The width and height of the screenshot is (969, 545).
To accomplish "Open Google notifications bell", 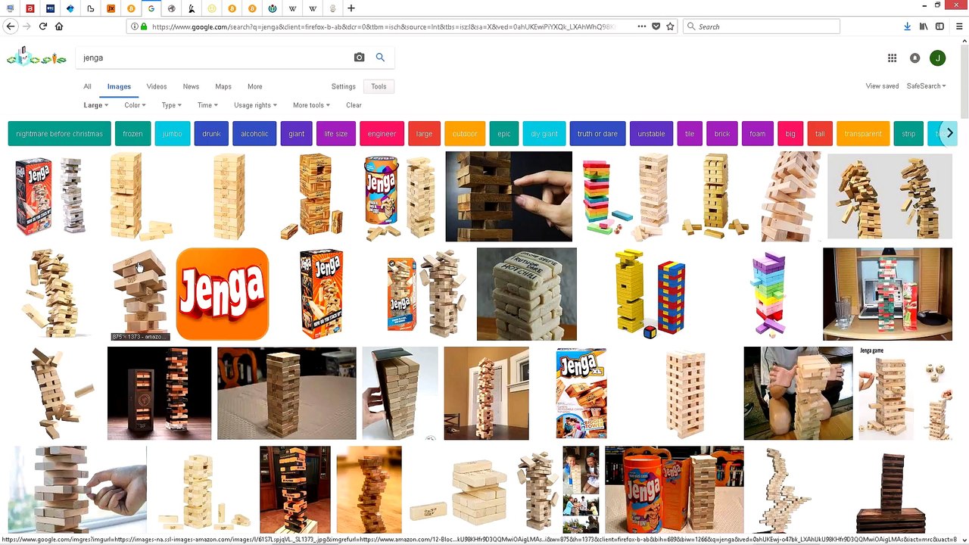I will [x=914, y=58].
